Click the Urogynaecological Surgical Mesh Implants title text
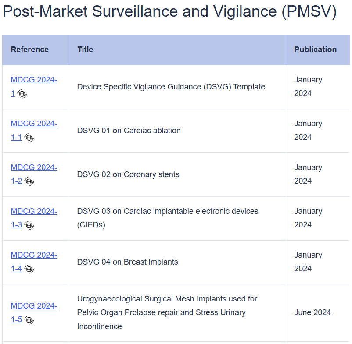352x344 pixels. pos(167,312)
